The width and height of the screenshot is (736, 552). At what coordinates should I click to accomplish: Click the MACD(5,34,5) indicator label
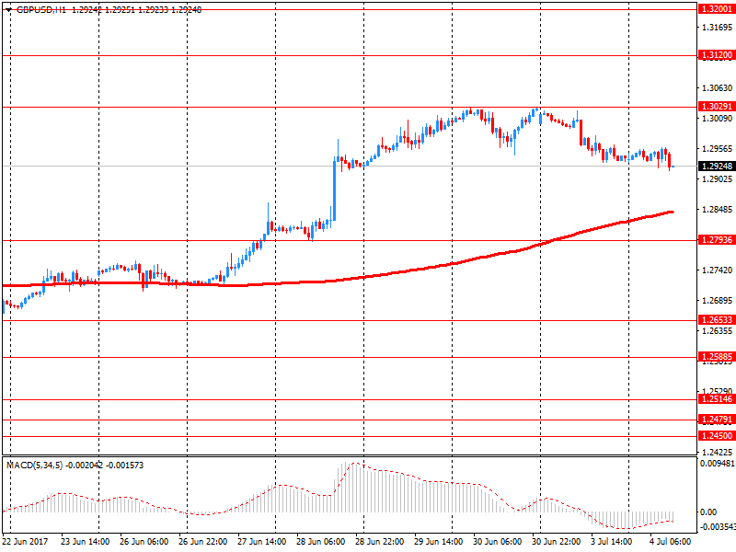(x=35, y=466)
